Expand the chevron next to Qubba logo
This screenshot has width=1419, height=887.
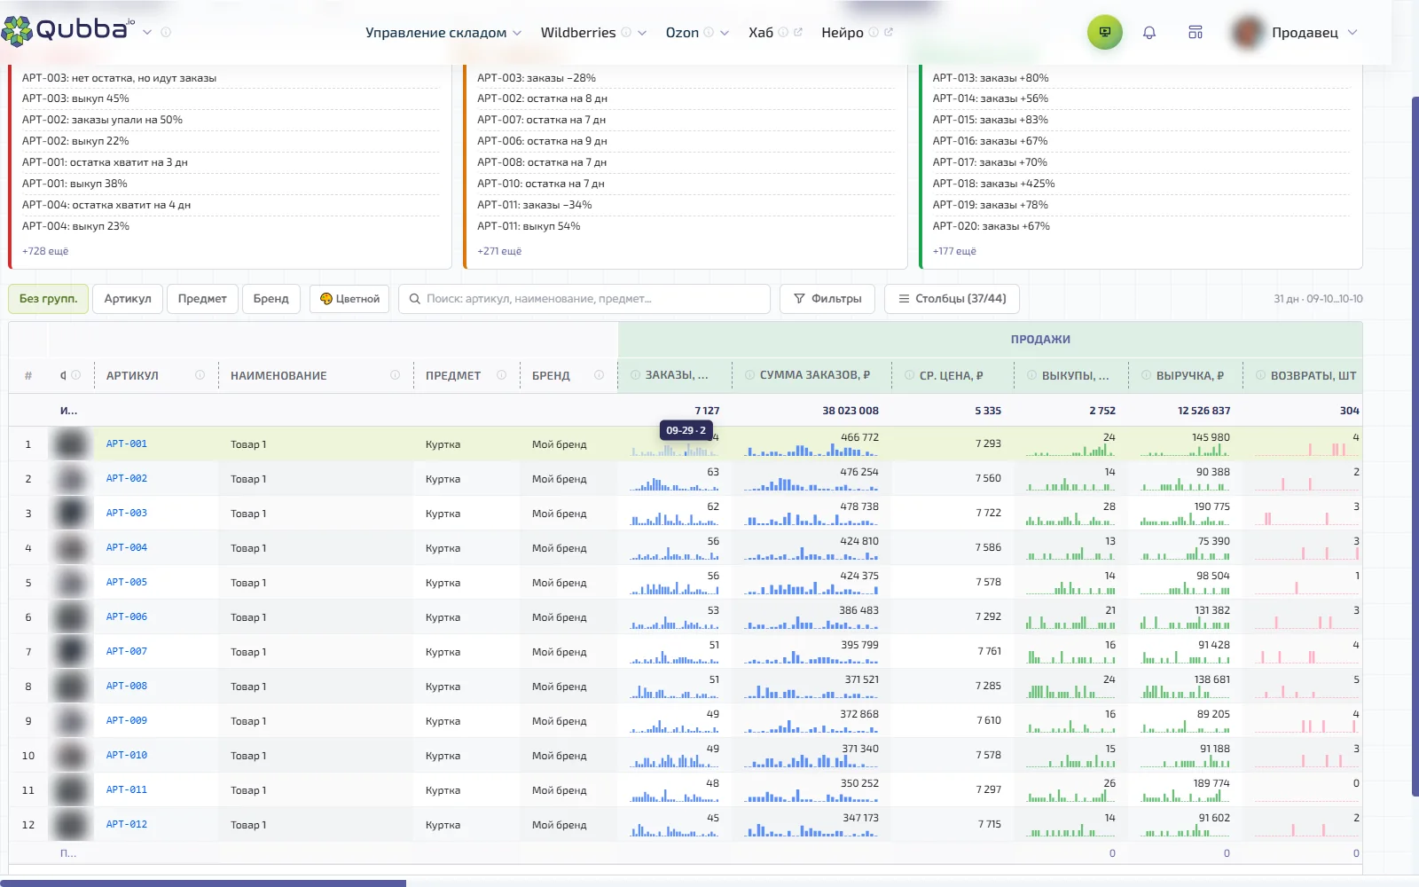pos(147,32)
